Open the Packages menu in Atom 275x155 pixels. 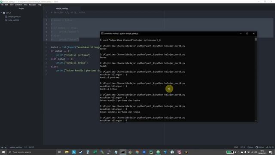click(x=33, y=5)
